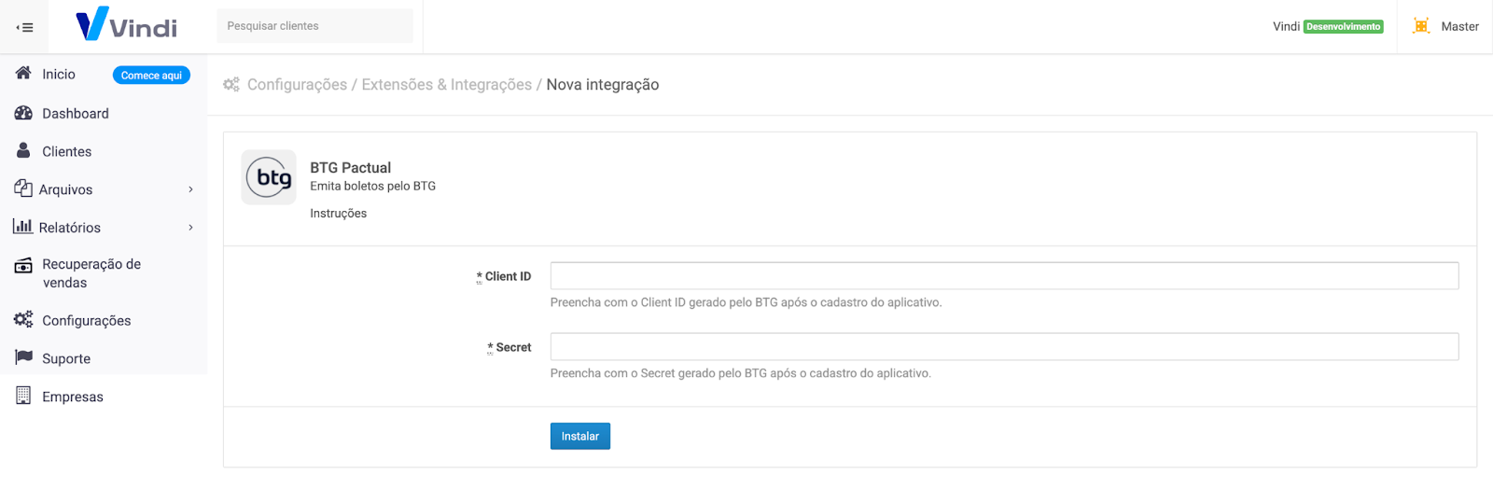
Task: Open Recuperação de vendas menu item
Action: pos(91,273)
